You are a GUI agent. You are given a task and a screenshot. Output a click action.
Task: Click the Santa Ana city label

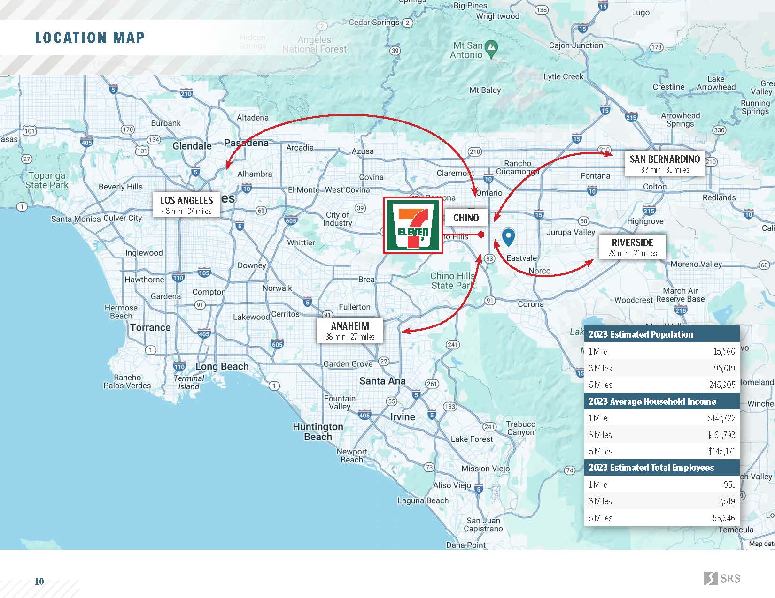(x=382, y=381)
